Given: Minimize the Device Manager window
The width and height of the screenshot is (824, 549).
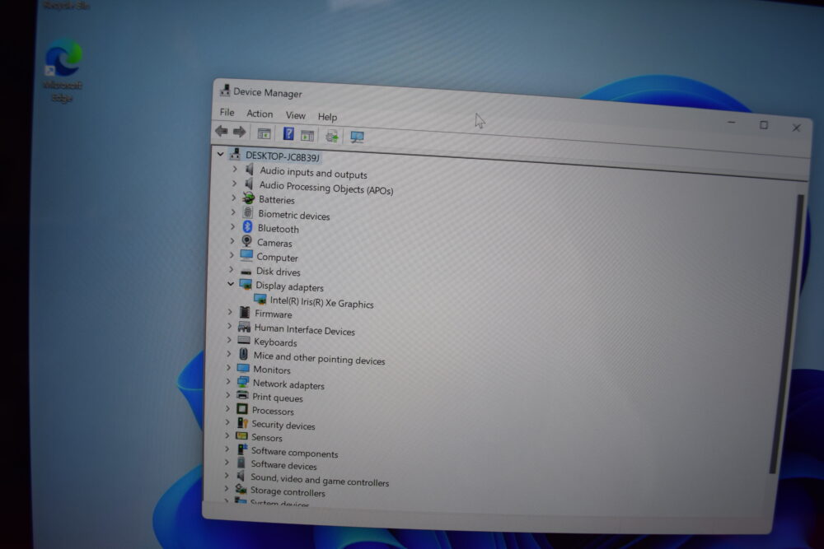Looking at the screenshot, I should [731, 123].
